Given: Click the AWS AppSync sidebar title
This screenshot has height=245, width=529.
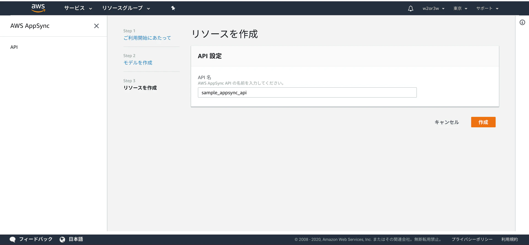Looking at the screenshot, I should pyautogui.click(x=30, y=26).
